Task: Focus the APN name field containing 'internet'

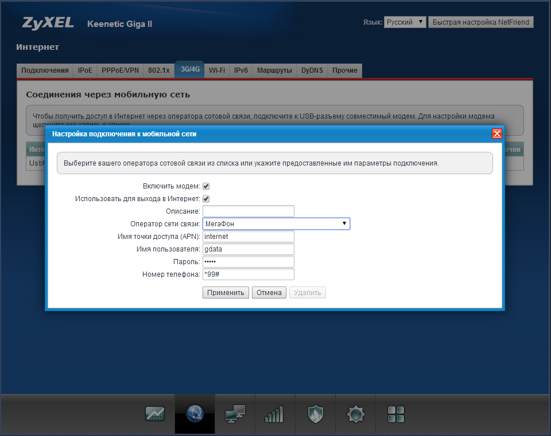Action: [248, 237]
